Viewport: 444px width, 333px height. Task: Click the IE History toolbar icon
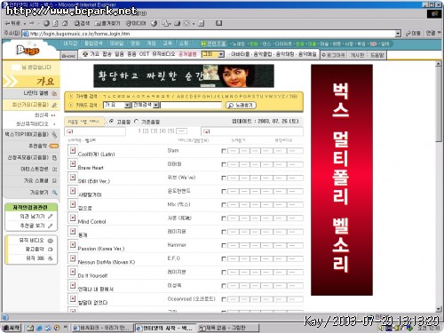[154, 23]
